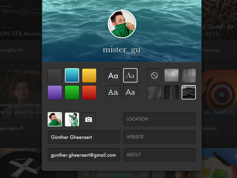The width and height of the screenshot is (237, 178).
Task: Pick the purple theme color
Action: [x=55, y=92]
